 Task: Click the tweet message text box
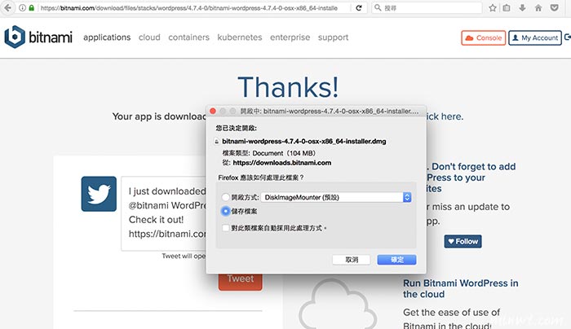pos(164,213)
